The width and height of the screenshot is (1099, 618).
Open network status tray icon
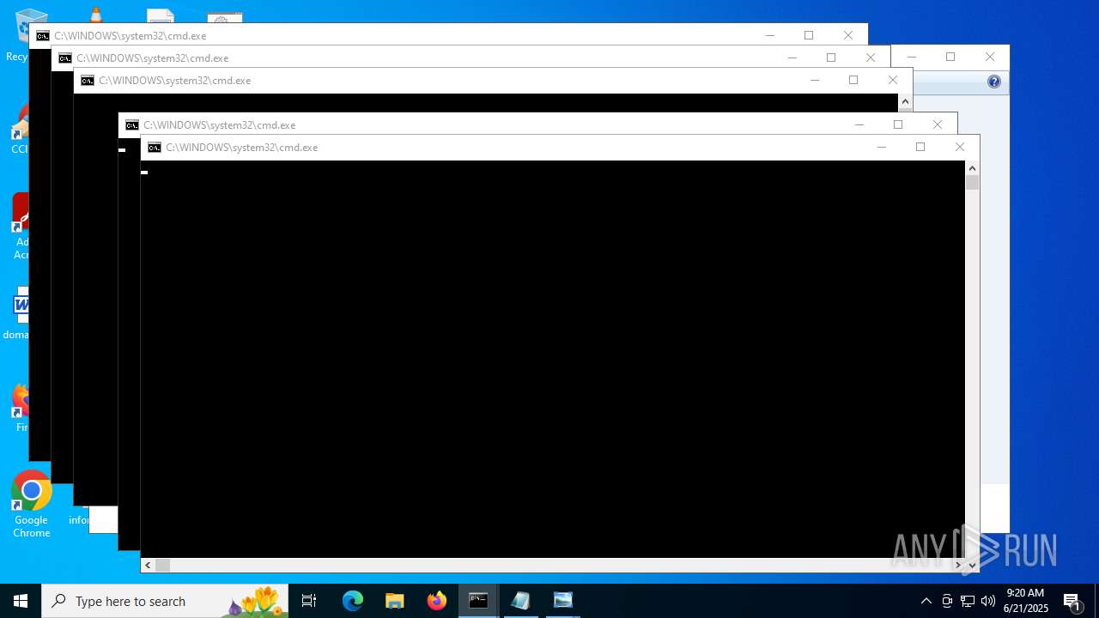click(968, 601)
